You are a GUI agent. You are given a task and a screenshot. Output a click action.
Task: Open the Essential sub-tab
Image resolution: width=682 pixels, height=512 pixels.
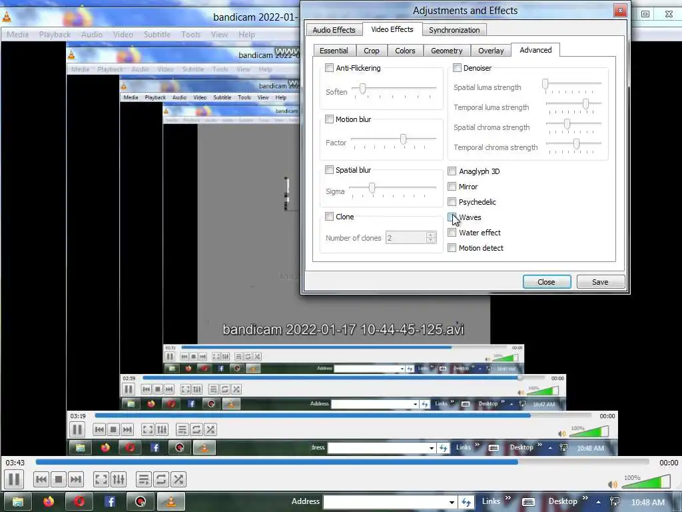[334, 51]
